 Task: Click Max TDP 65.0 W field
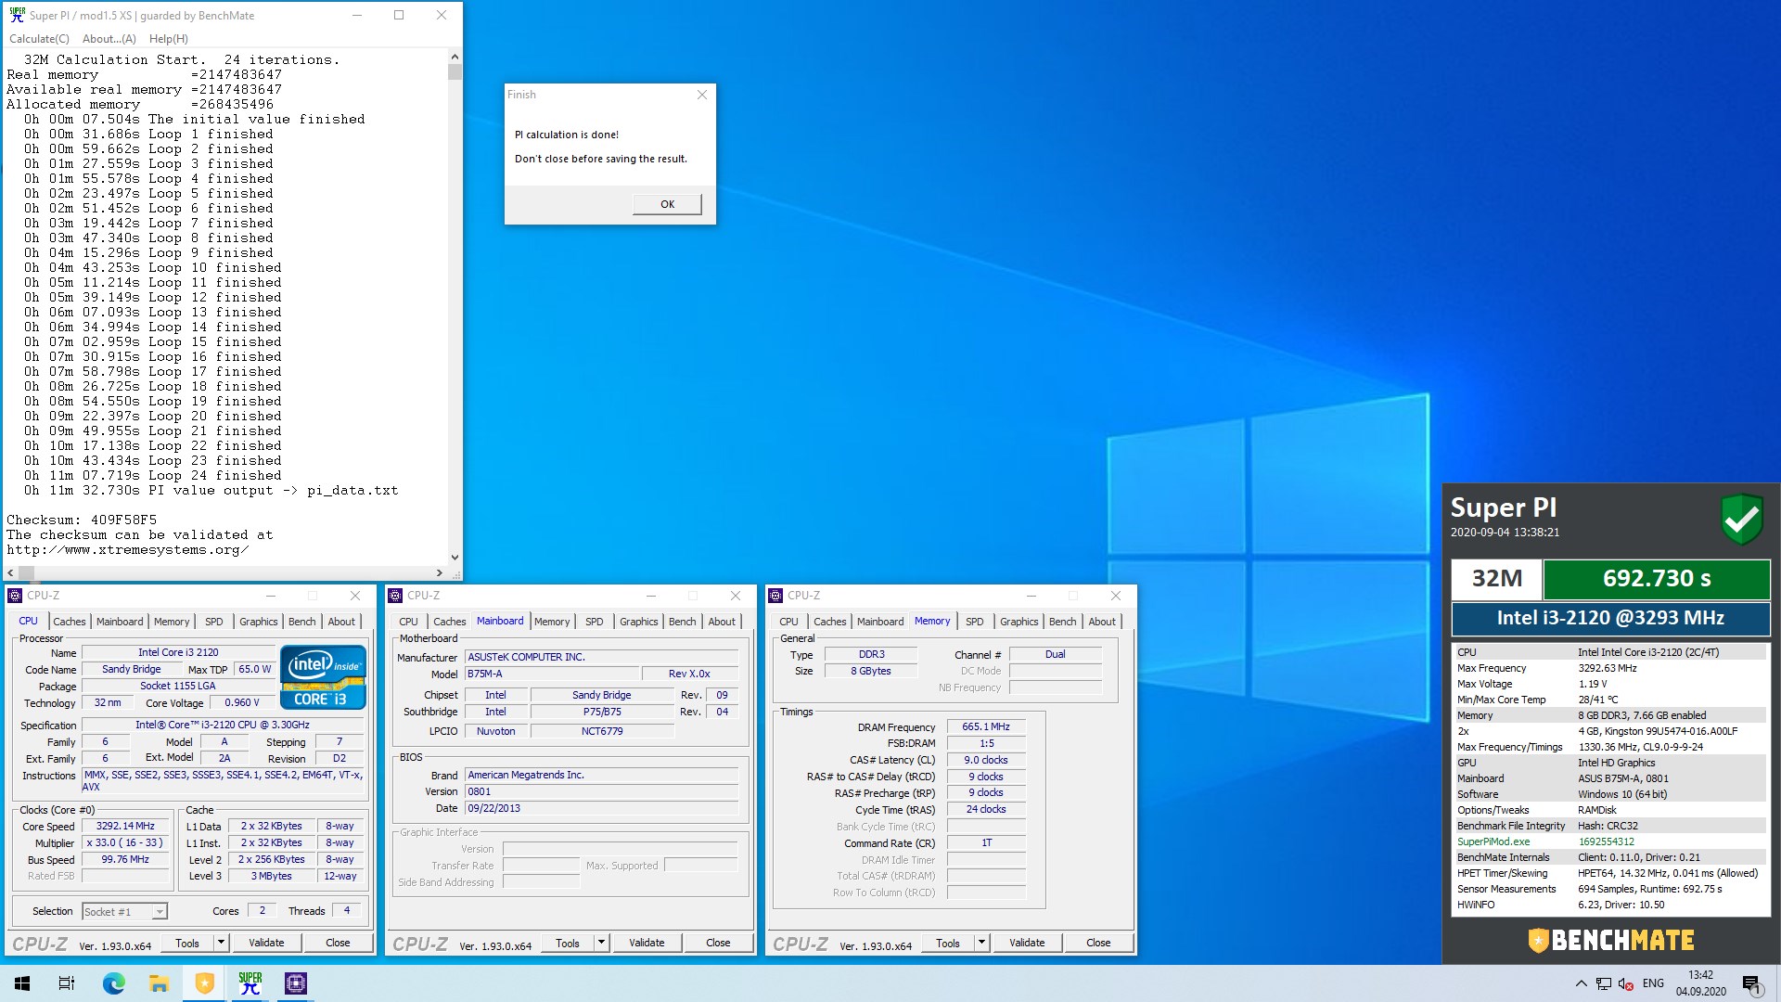point(254,669)
